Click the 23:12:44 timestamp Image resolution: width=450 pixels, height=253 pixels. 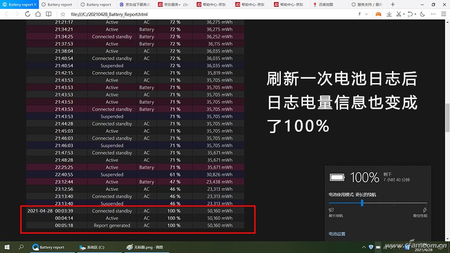pos(64,182)
